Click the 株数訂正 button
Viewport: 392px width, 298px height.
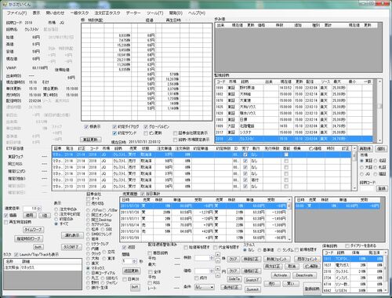[251, 259]
